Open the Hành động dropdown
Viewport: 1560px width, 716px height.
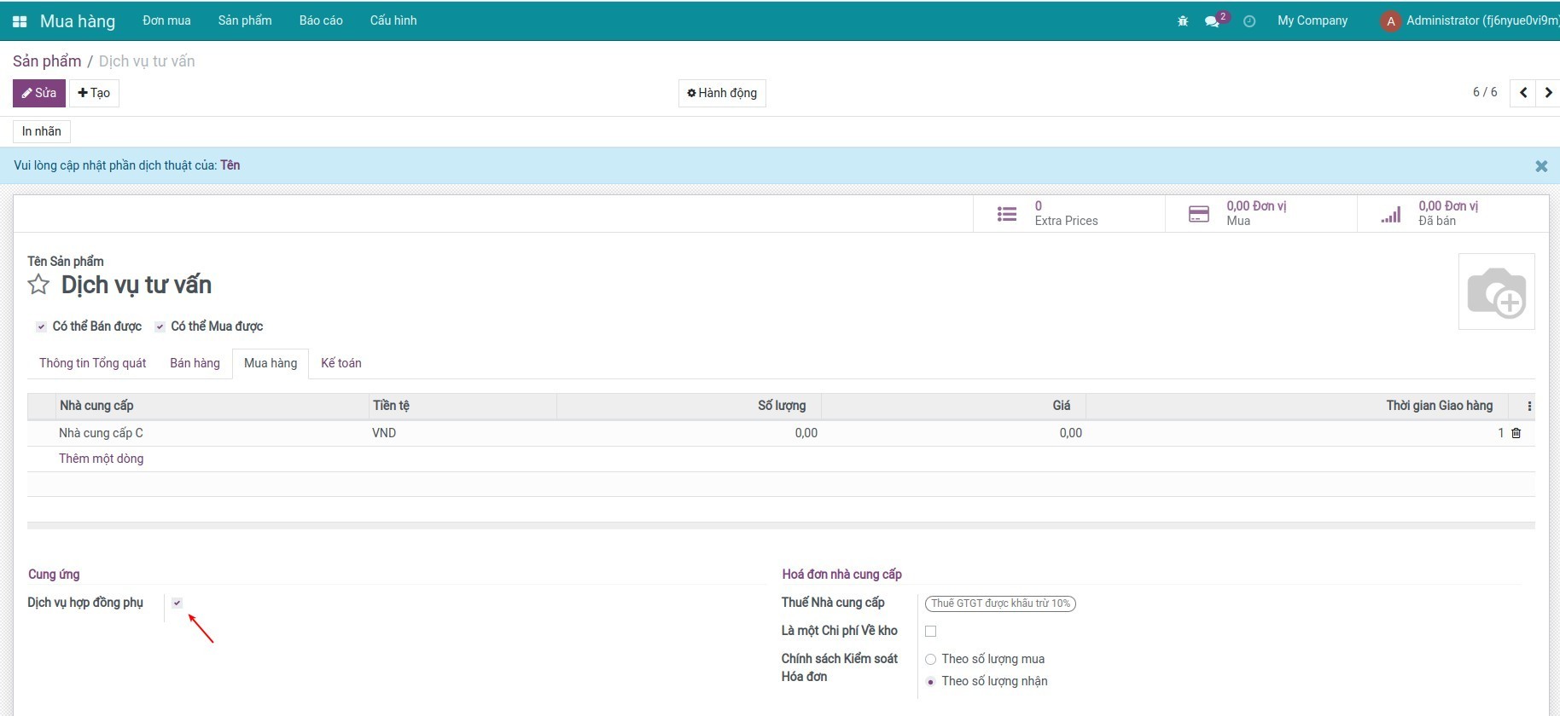[722, 93]
